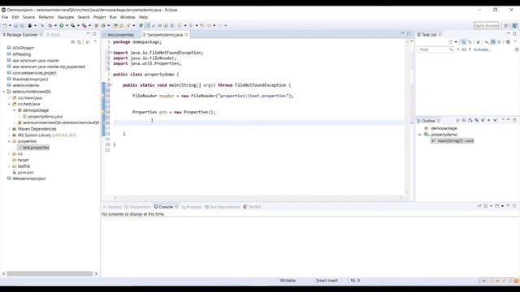Maximize the Package Explorer view
Screen dimensions: 520x292
point(94,34)
